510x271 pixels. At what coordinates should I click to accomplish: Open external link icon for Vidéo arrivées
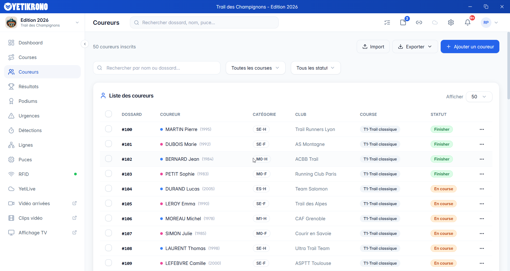[75, 203]
